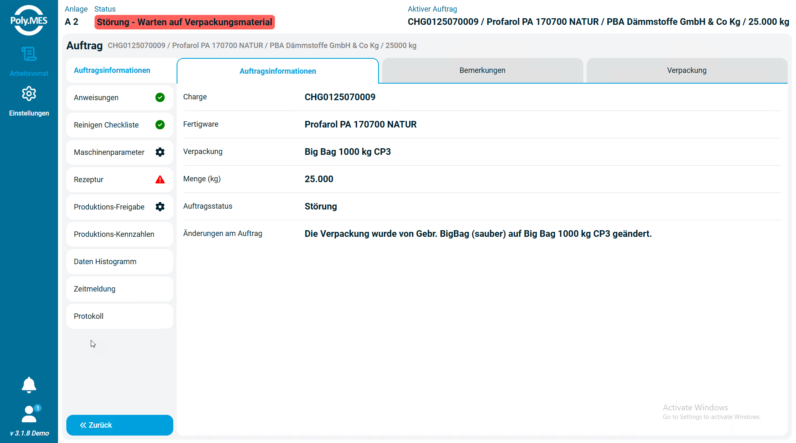Click gear icon beside Produktions-Freigabe
The width and height of the screenshot is (796, 443).
160,207
